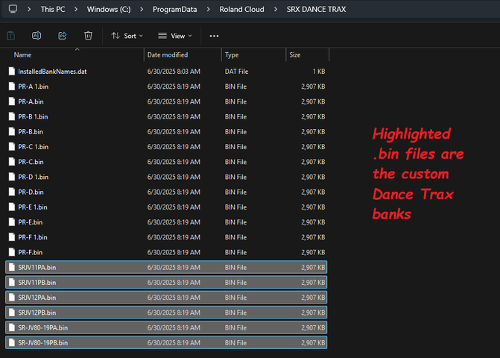The width and height of the screenshot is (500, 358).
Task: Select the SR-JV80-19PA.bin file
Action: coord(166,327)
